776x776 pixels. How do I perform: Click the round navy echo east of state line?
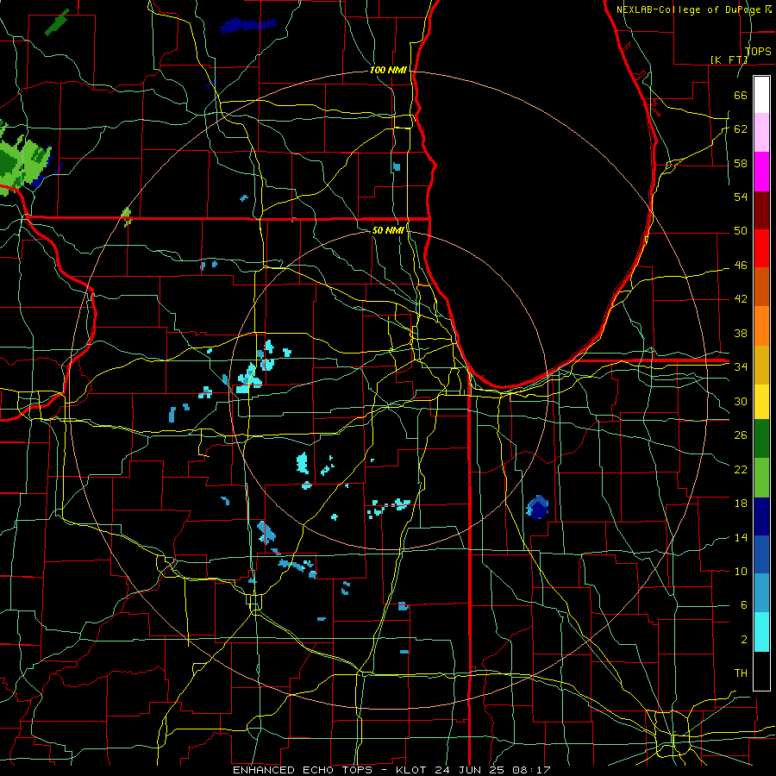point(537,507)
